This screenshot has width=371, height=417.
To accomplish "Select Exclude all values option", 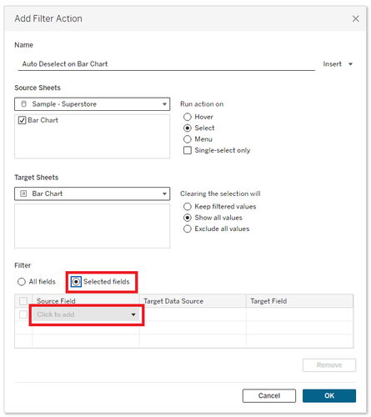I will point(188,229).
